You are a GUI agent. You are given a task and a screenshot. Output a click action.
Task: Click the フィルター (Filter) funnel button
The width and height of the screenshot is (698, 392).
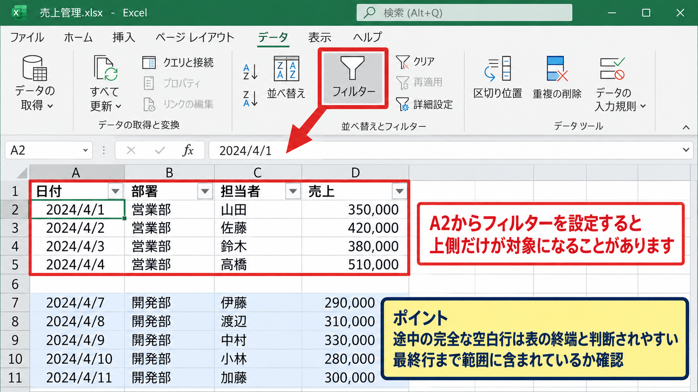click(x=353, y=78)
